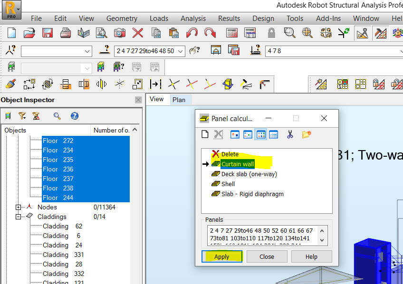Click the Calculations calculator icon
403x284 pixels.
232,33
